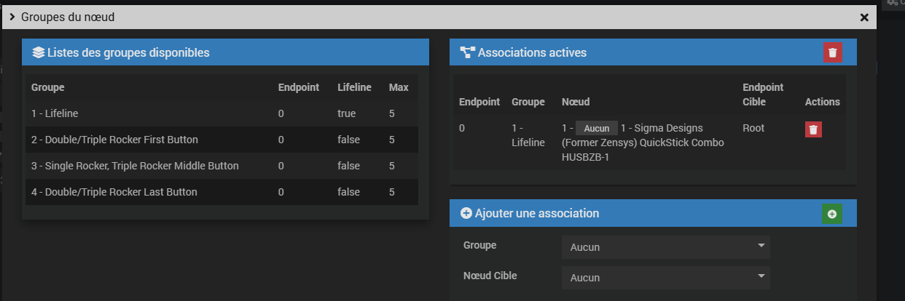
Task: Click the Ajouter une association panel title
Action: point(537,214)
